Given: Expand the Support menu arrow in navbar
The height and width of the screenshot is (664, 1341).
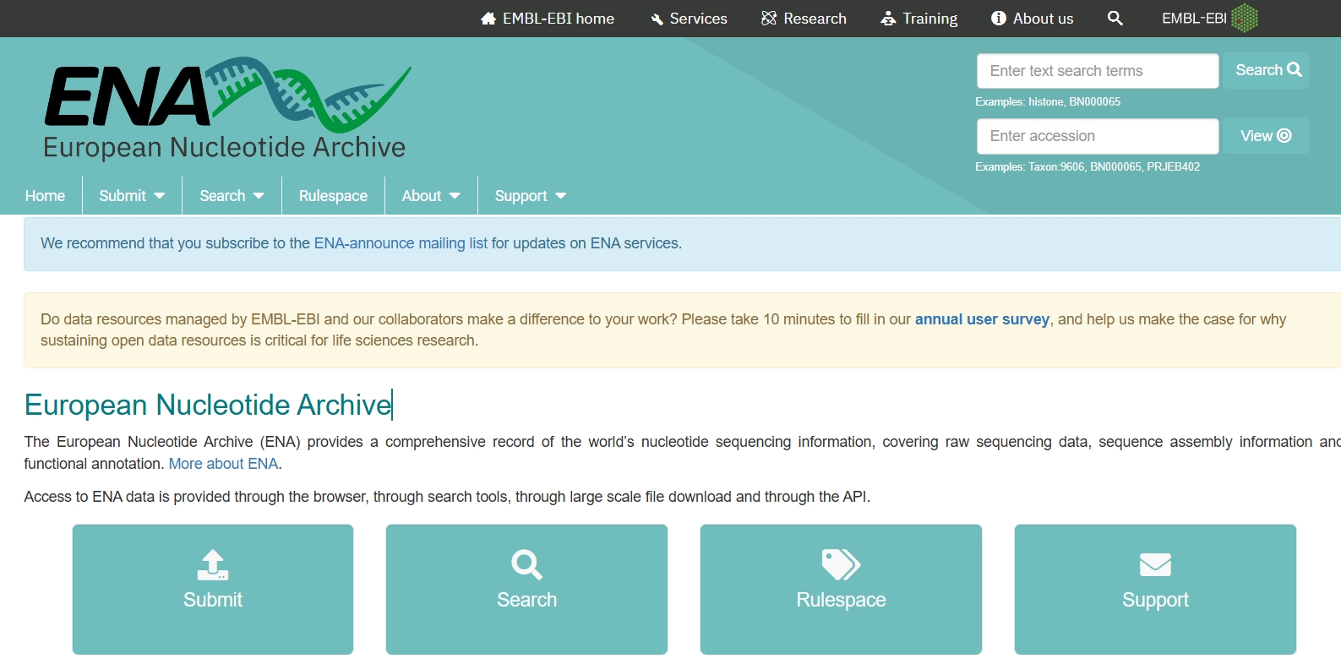Looking at the screenshot, I should pos(560,196).
